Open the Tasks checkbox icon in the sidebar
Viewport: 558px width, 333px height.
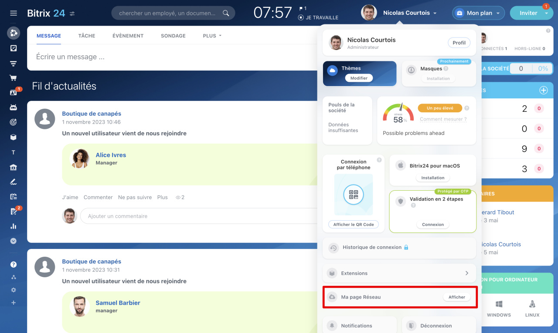point(14,48)
